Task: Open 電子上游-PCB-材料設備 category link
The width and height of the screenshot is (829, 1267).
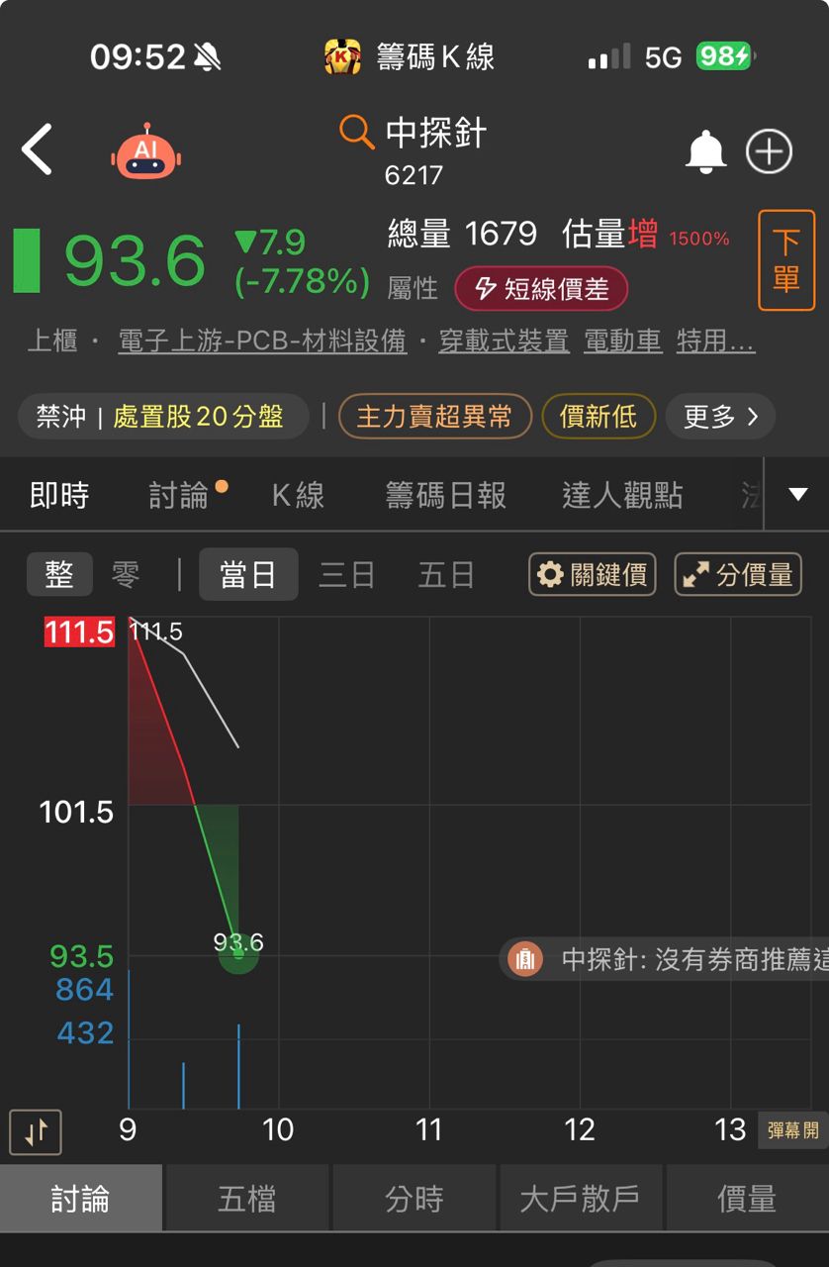Action: (262, 341)
